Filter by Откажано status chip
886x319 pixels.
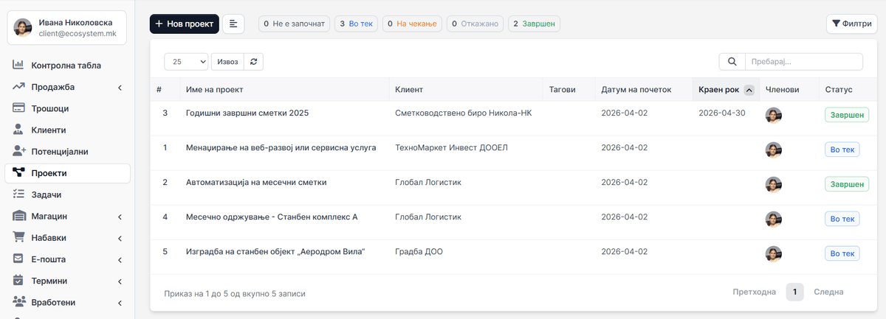(x=475, y=24)
